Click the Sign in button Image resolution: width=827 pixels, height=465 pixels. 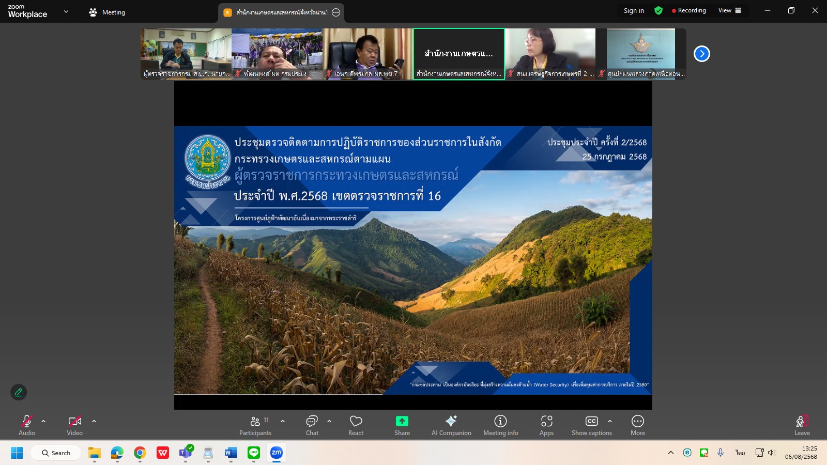tap(634, 10)
